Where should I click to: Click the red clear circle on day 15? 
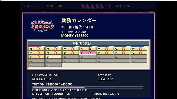(38, 57)
